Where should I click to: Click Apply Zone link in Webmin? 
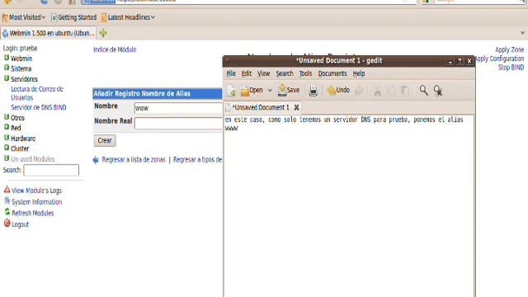coord(509,49)
